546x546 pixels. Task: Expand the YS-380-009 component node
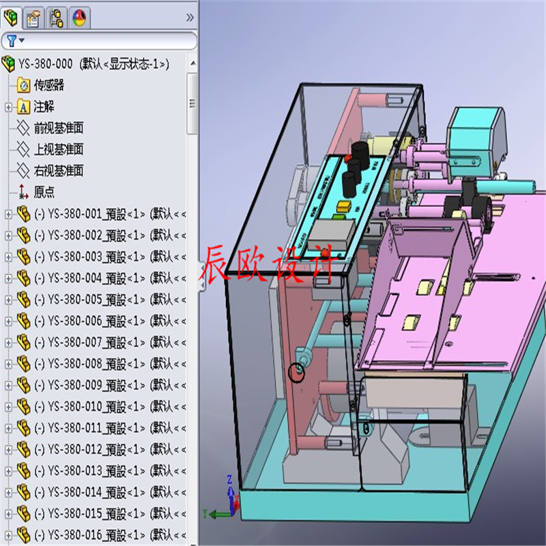[8, 386]
